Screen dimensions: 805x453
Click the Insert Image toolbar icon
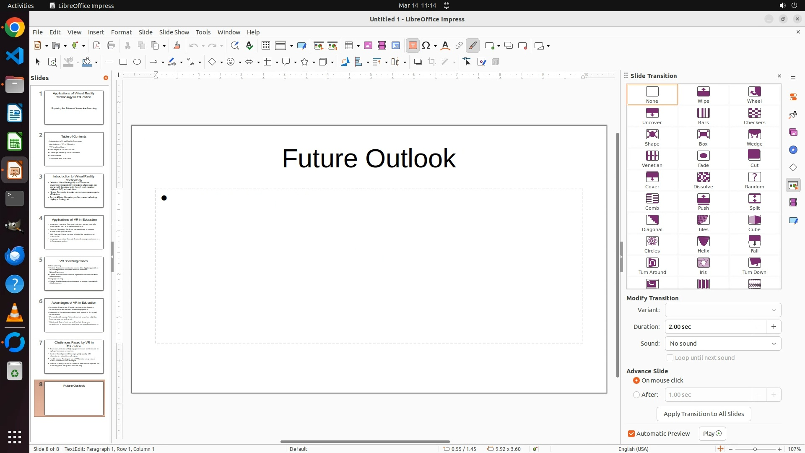[x=368, y=46]
